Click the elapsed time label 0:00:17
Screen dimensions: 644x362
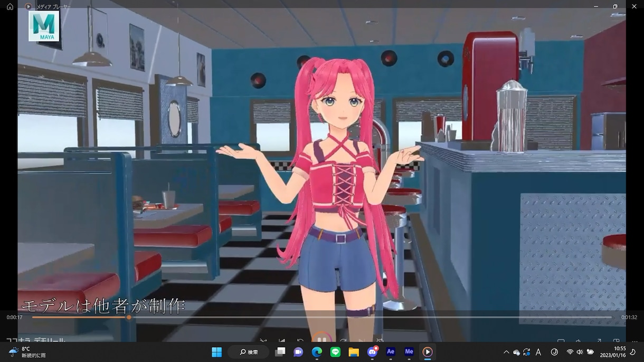pyautogui.click(x=14, y=317)
